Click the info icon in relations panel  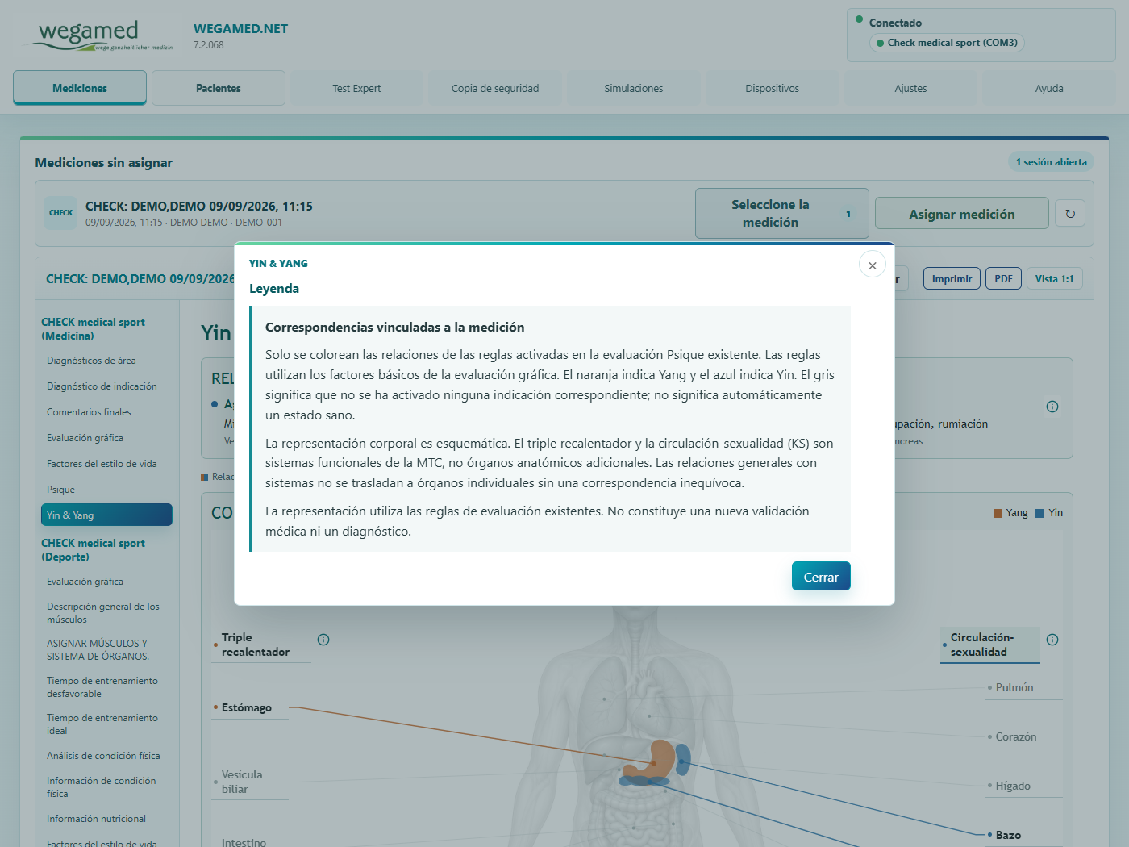(x=1052, y=407)
